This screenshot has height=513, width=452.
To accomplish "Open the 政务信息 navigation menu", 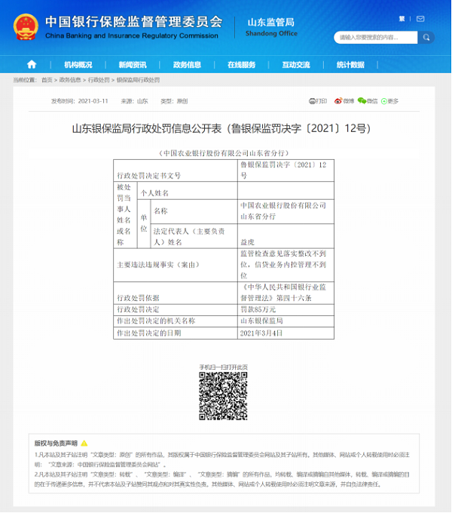I will pos(187,65).
